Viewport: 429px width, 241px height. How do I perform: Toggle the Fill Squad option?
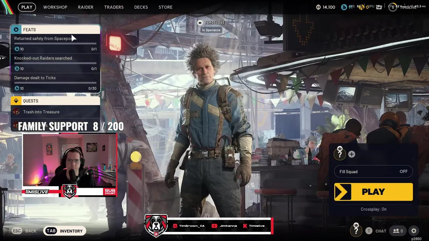click(373, 171)
